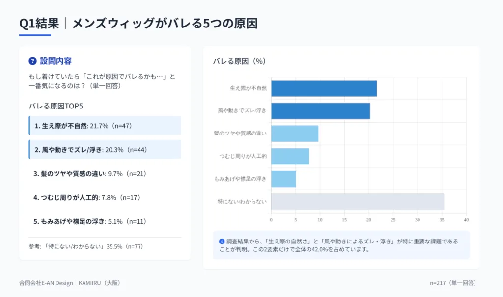
Task: Click the light blue もみあげや襟足の浮き bar
Action: click(283, 179)
